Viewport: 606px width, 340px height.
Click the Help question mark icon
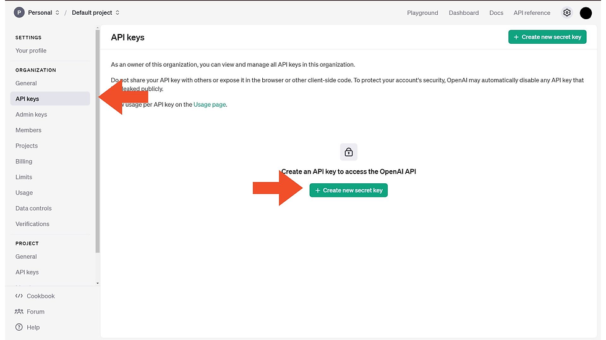(x=19, y=327)
